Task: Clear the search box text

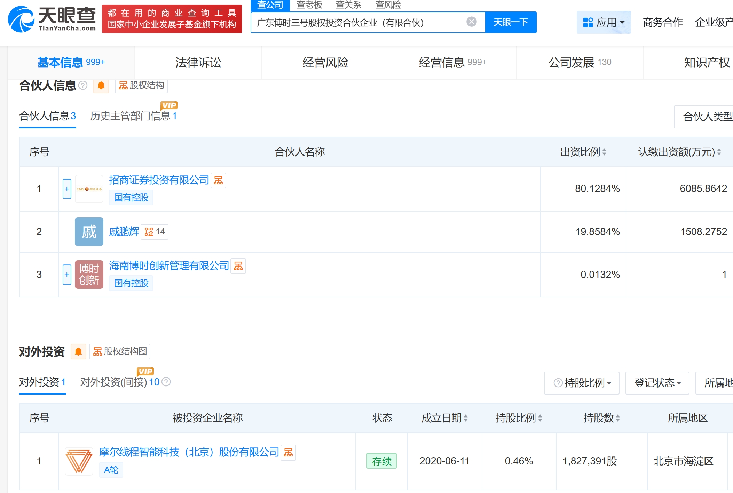Action: click(471, 22)
